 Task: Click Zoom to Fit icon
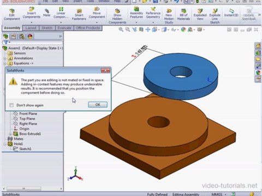pyautogui.click(x=121, y=29)
